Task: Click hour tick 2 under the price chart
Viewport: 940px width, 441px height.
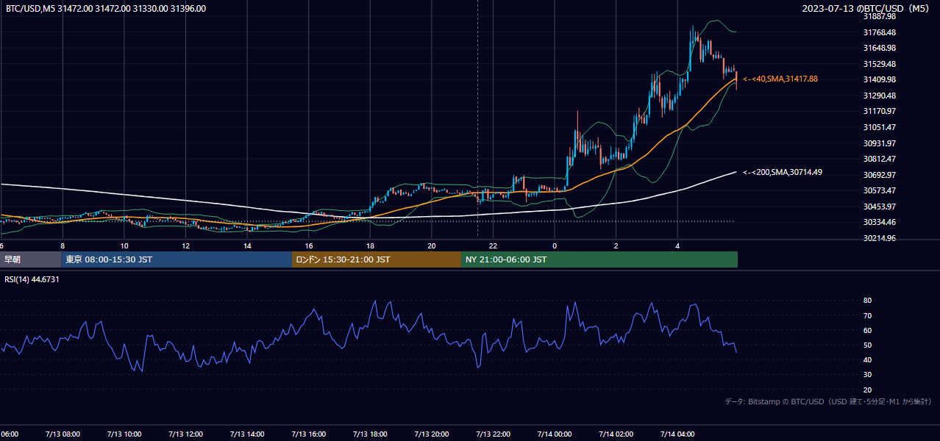Action: 616,245
